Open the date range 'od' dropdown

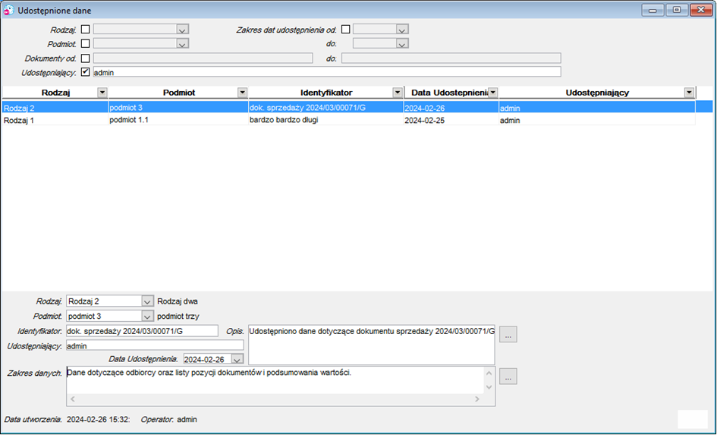[x=402, y=30]
